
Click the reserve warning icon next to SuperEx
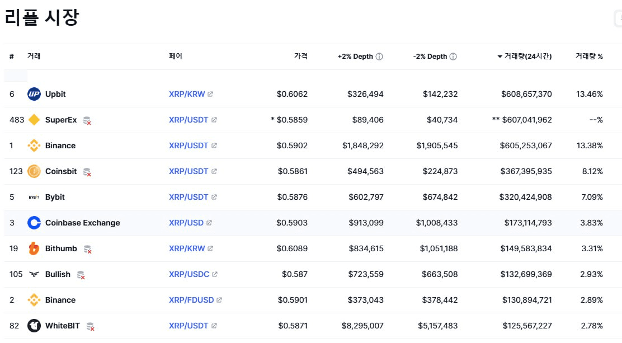87,120
